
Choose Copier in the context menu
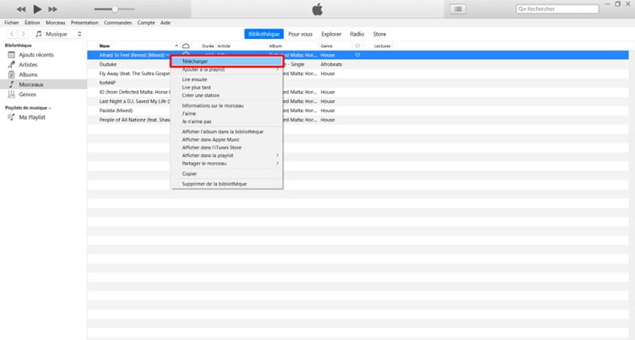click(x=227, y=174)
